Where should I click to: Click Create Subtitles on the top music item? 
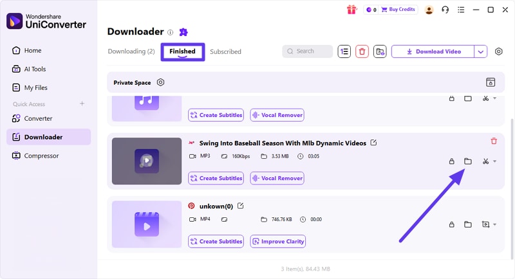point(216,115)
